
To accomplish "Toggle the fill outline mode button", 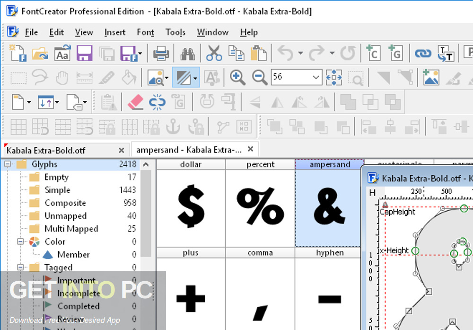I will 183,78.
